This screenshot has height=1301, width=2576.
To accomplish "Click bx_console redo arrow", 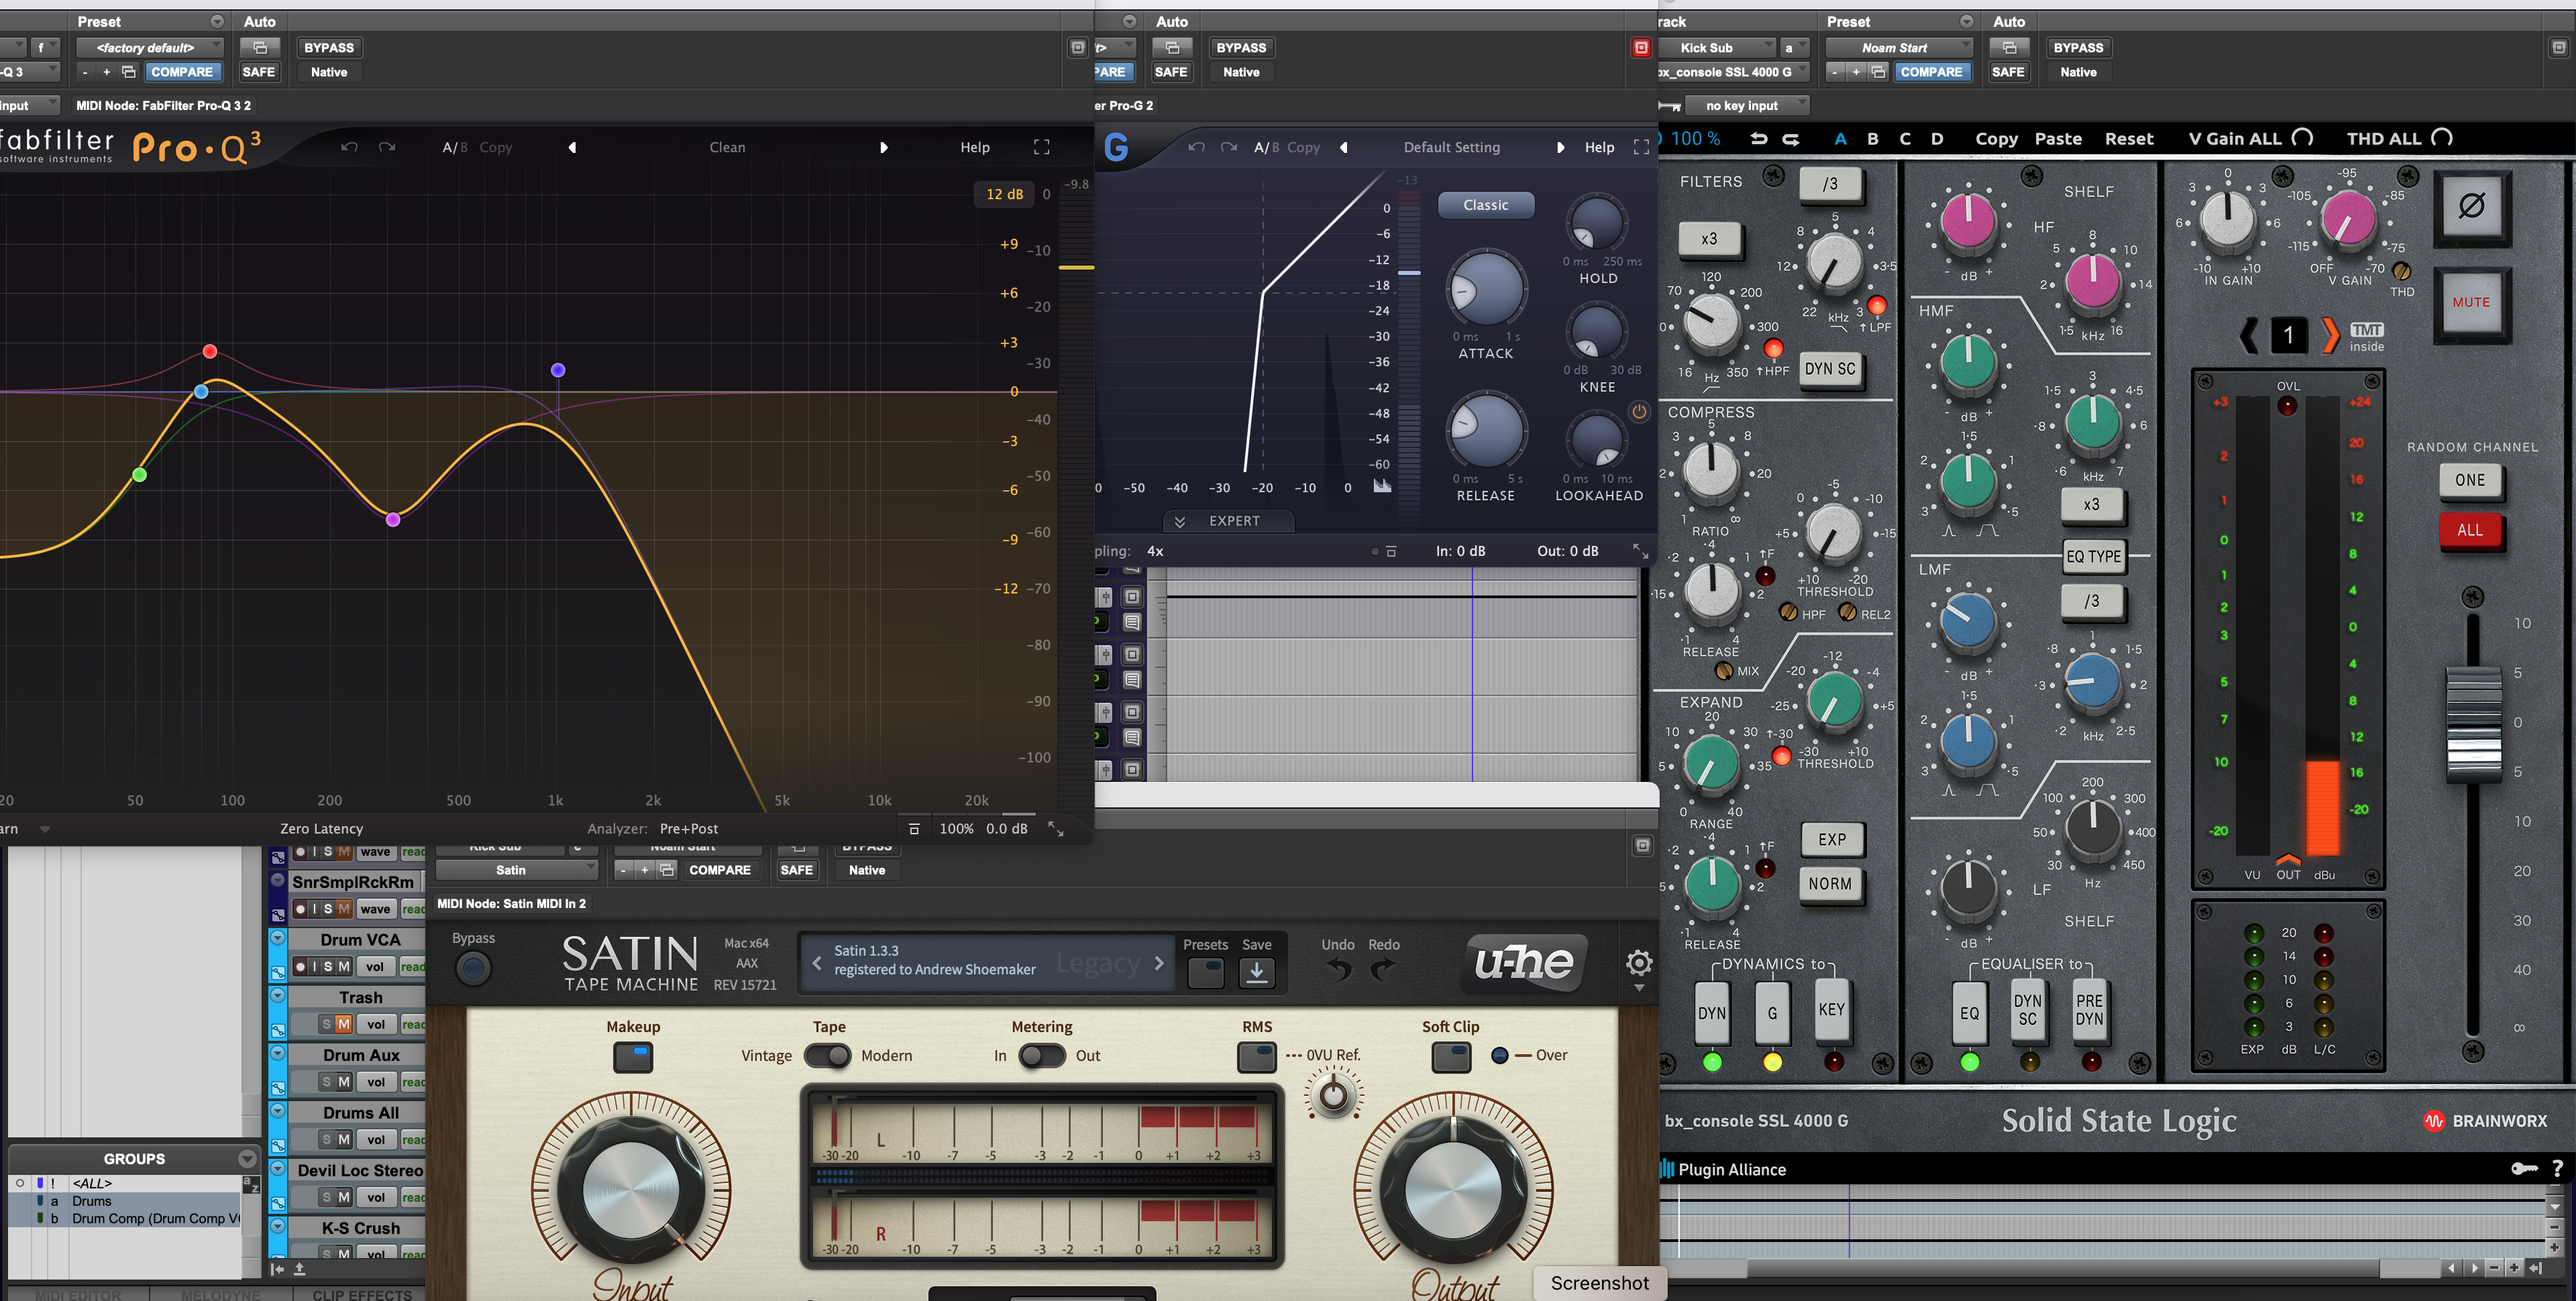I will [x=1792, y=139].
